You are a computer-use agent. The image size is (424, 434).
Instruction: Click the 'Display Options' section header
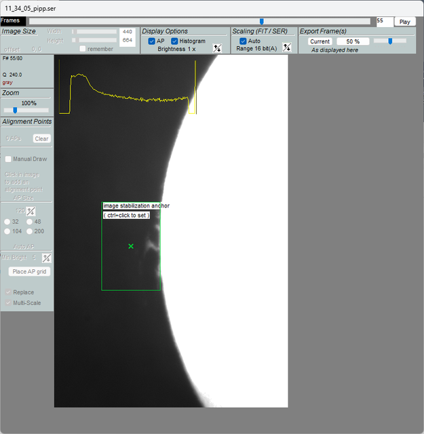[165, 31]
